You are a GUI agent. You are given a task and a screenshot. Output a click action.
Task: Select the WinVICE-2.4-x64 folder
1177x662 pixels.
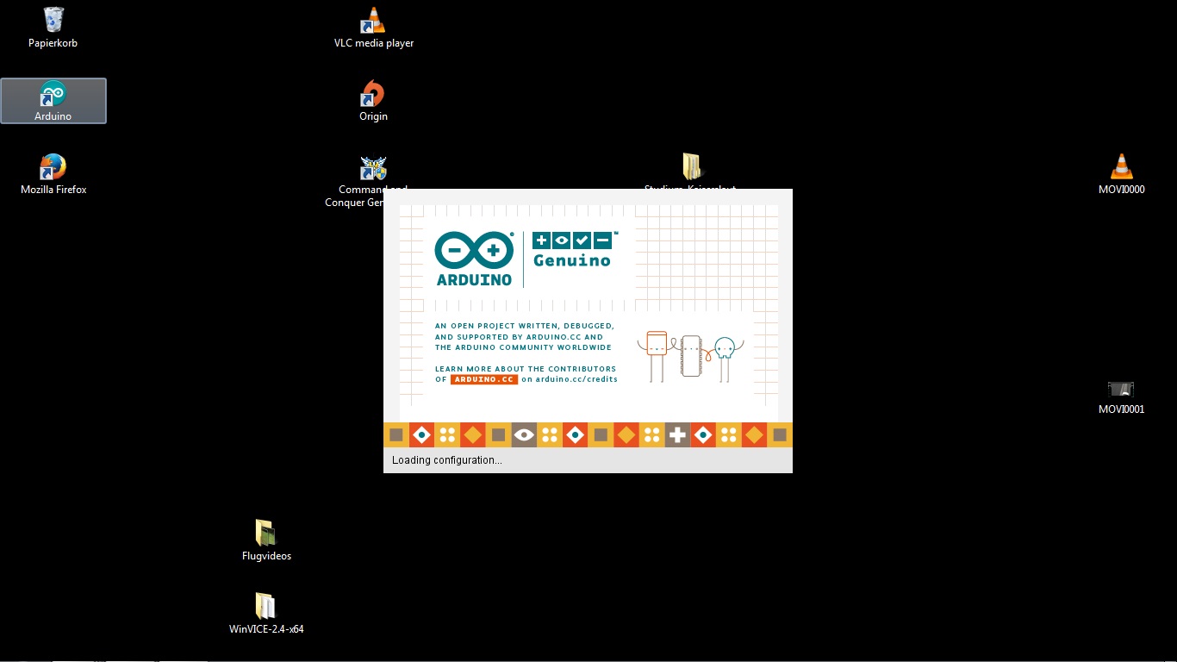pos(266,614)
